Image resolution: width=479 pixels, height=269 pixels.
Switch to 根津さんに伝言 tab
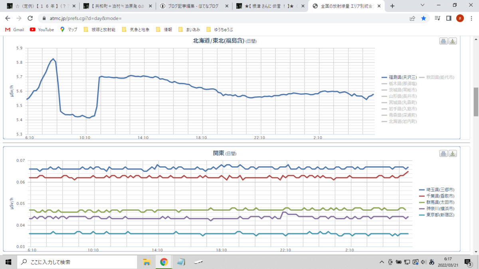271,6
